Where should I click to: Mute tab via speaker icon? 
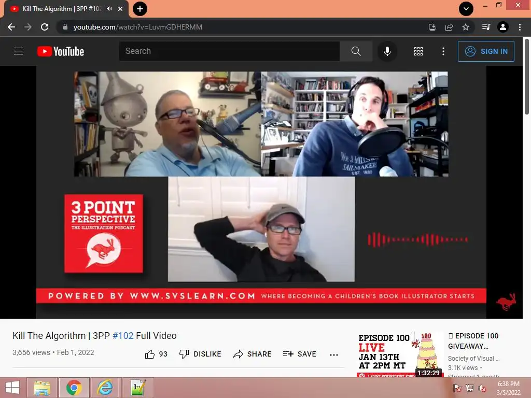pos(109,9)
